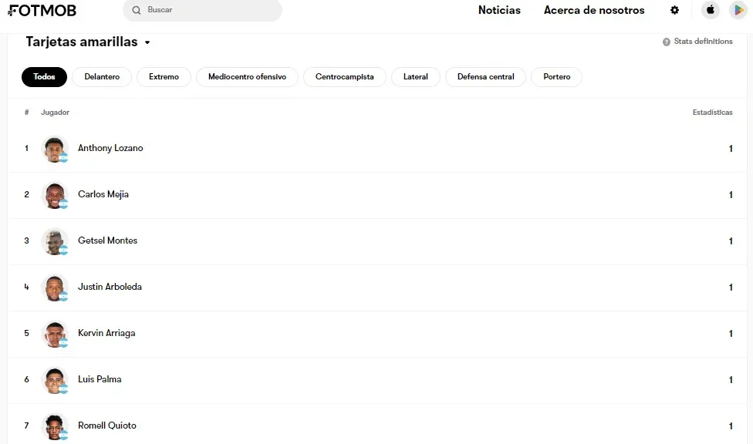Screen dimensions: 753x444
Task: Open Getsel Montes player link
Action: (x=107, y=240)
